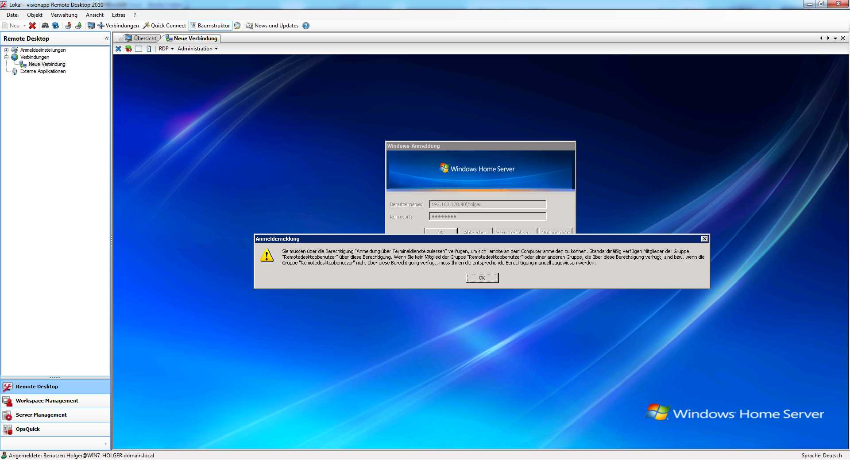Screen dimensions: 850x460
Task: Click the tab scroll left arrow
Action: 821,38
